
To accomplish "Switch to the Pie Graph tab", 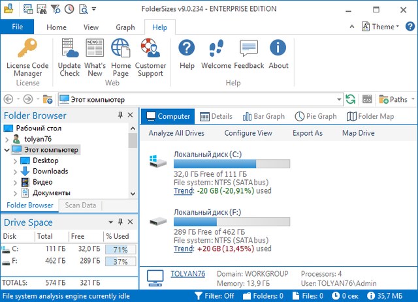I will (315, 116).
